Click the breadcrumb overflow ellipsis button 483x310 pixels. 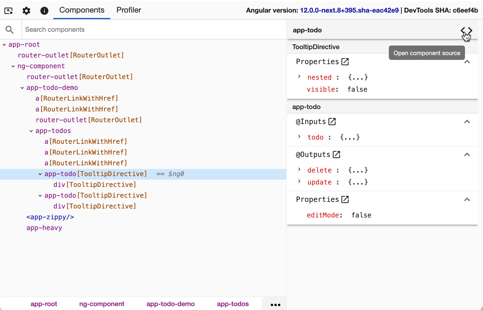pos(274,304)
